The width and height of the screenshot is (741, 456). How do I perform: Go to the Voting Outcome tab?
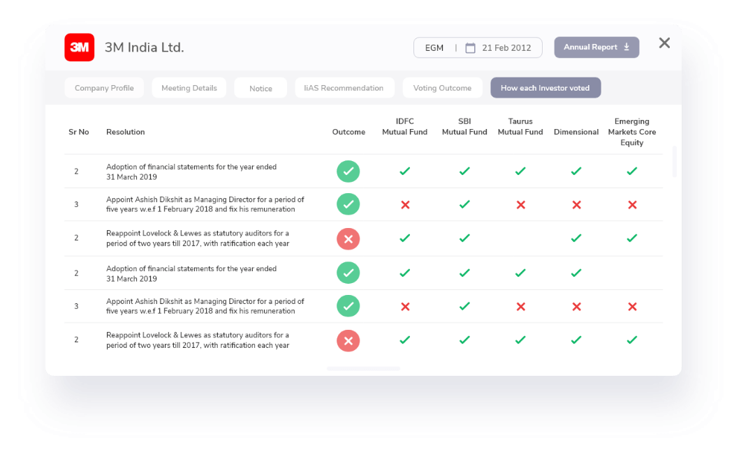[442, 88]
